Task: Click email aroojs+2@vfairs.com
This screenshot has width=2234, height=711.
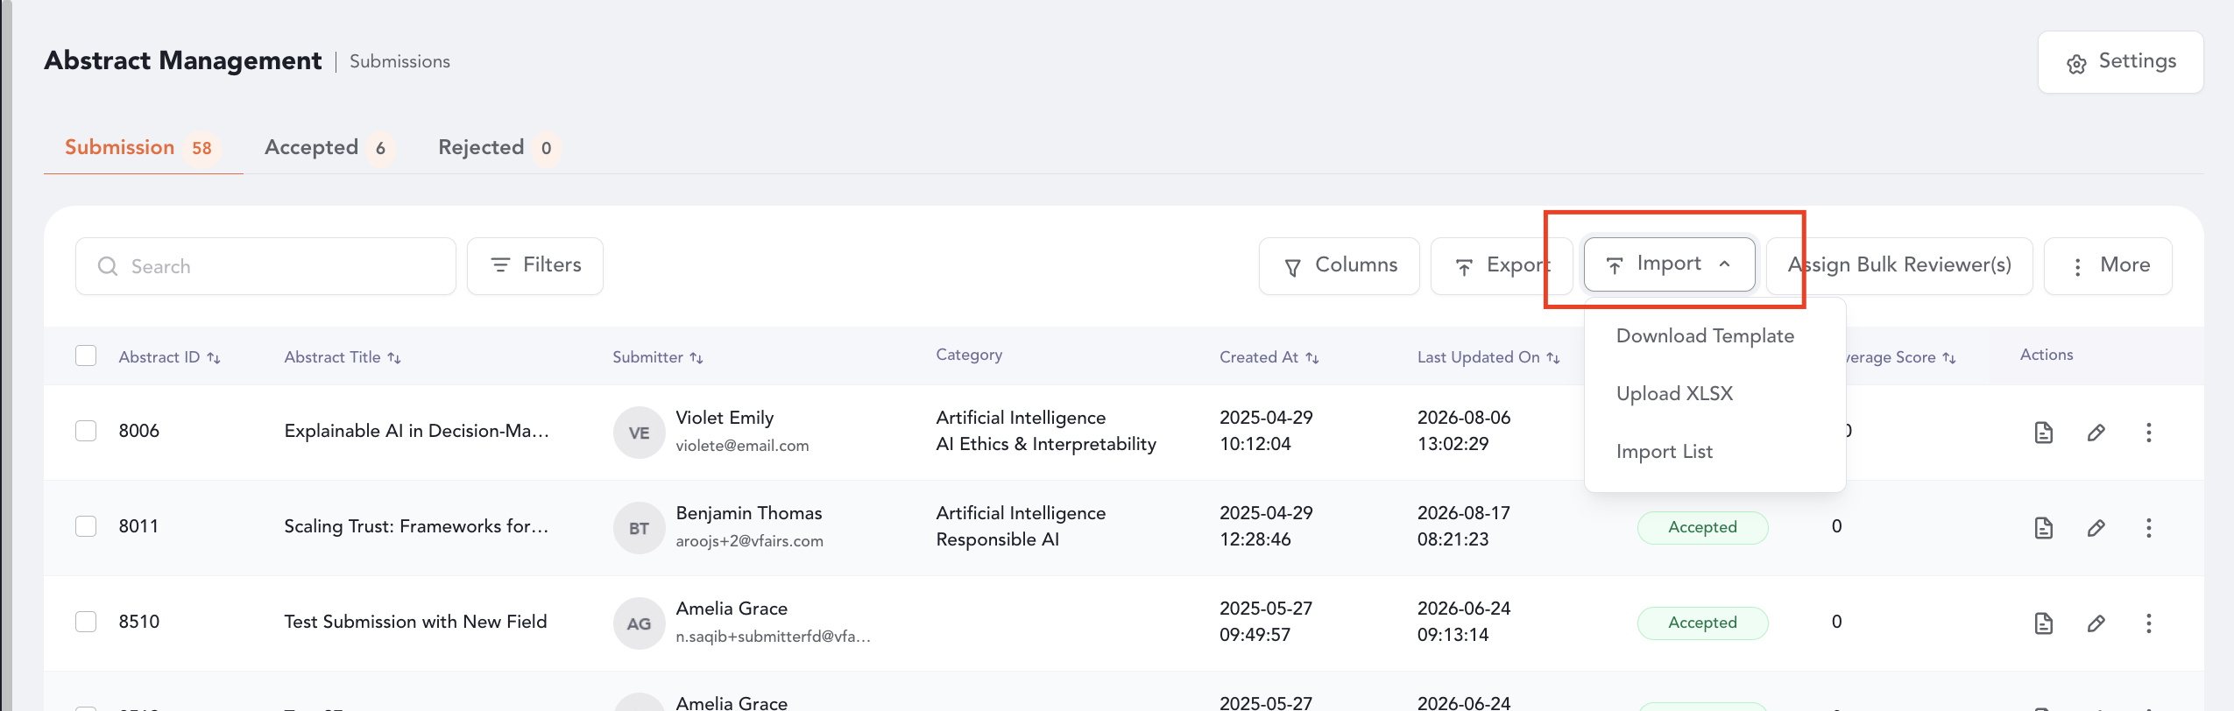Action: click(x=749, y=541)
